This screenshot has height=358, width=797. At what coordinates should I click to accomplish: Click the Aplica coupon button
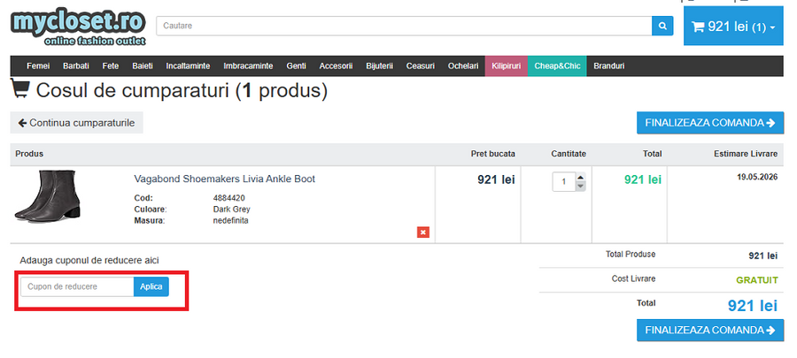click(151, 286)
